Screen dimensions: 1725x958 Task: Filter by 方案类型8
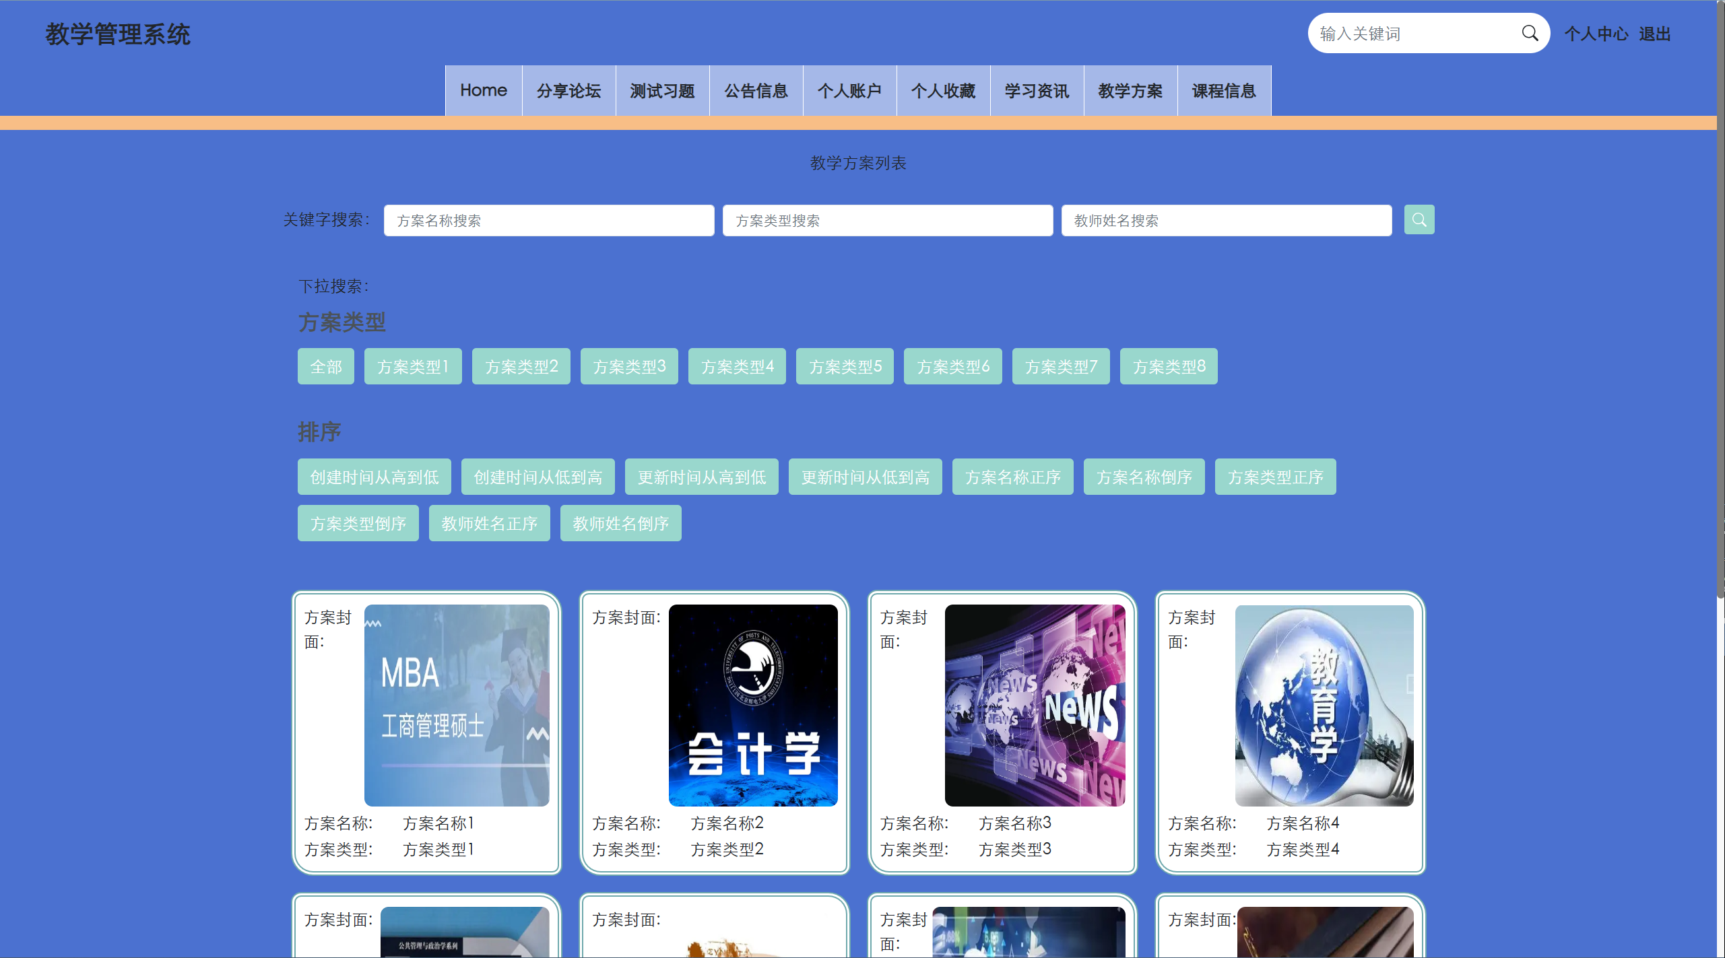click(1168, 367)
